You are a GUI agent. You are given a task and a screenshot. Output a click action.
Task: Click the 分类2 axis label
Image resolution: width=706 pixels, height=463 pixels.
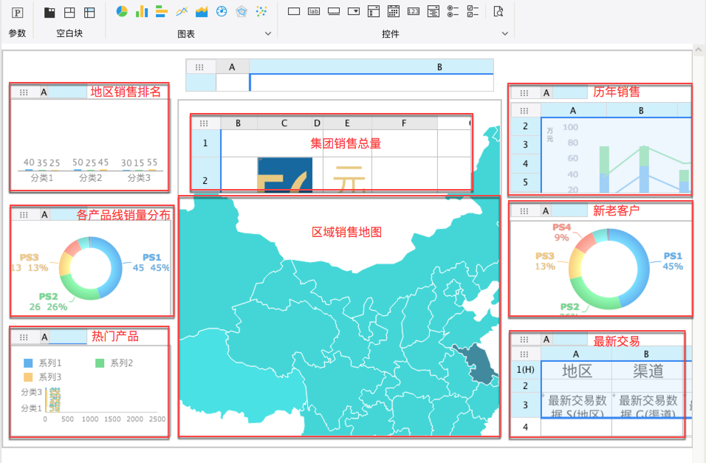tap(91, 178)
